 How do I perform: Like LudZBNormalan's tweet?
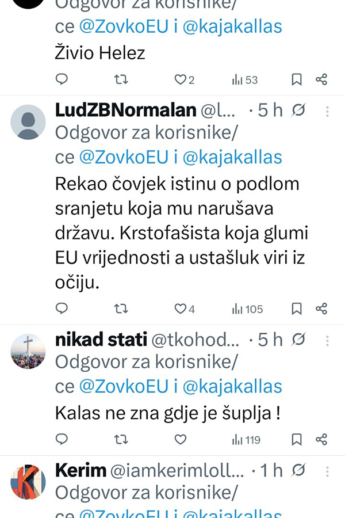[181, 309]
